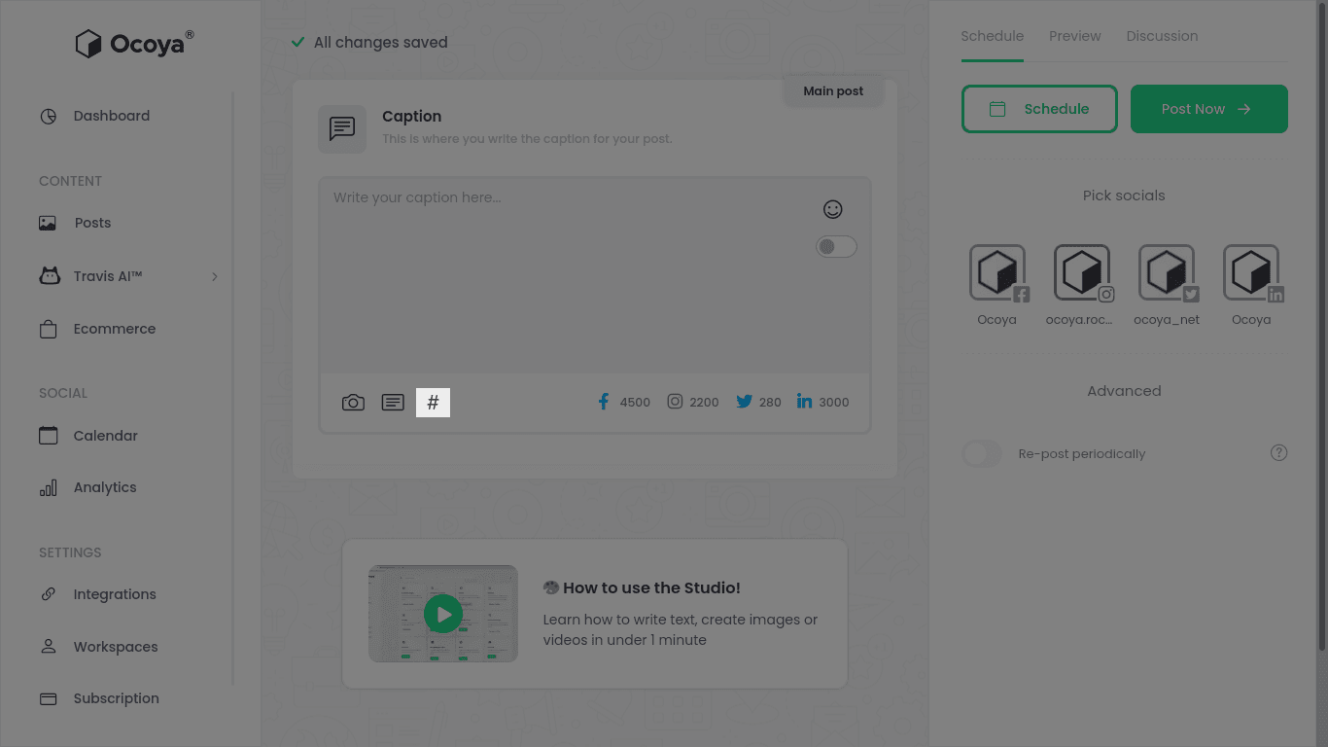
Task: Select the ocoya.roc Instagram account
Action: [x=1082, y=273]
